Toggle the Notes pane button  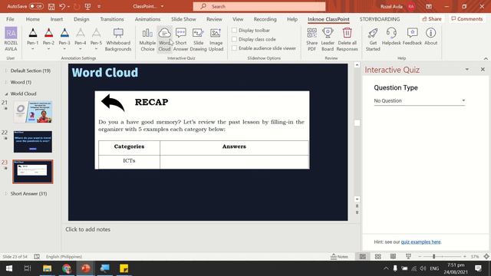339,257
